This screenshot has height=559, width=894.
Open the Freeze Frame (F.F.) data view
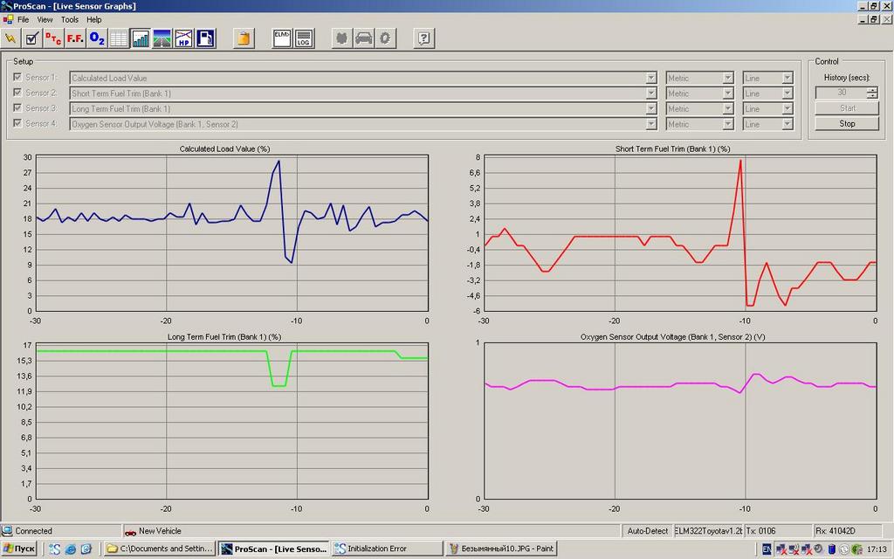click(x=75, y=38)
